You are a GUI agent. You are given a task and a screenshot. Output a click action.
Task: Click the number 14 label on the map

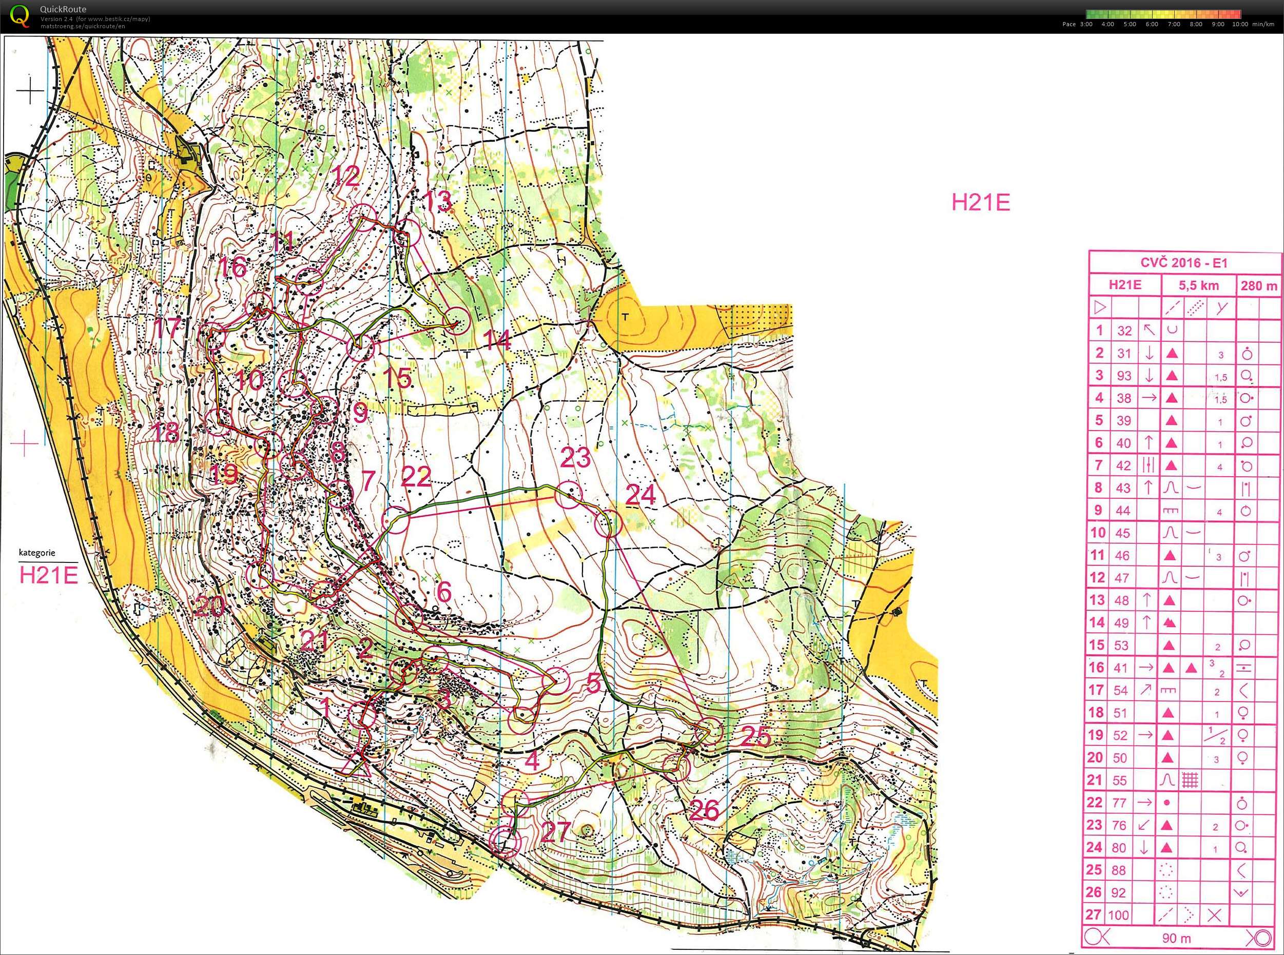[496, 341]
